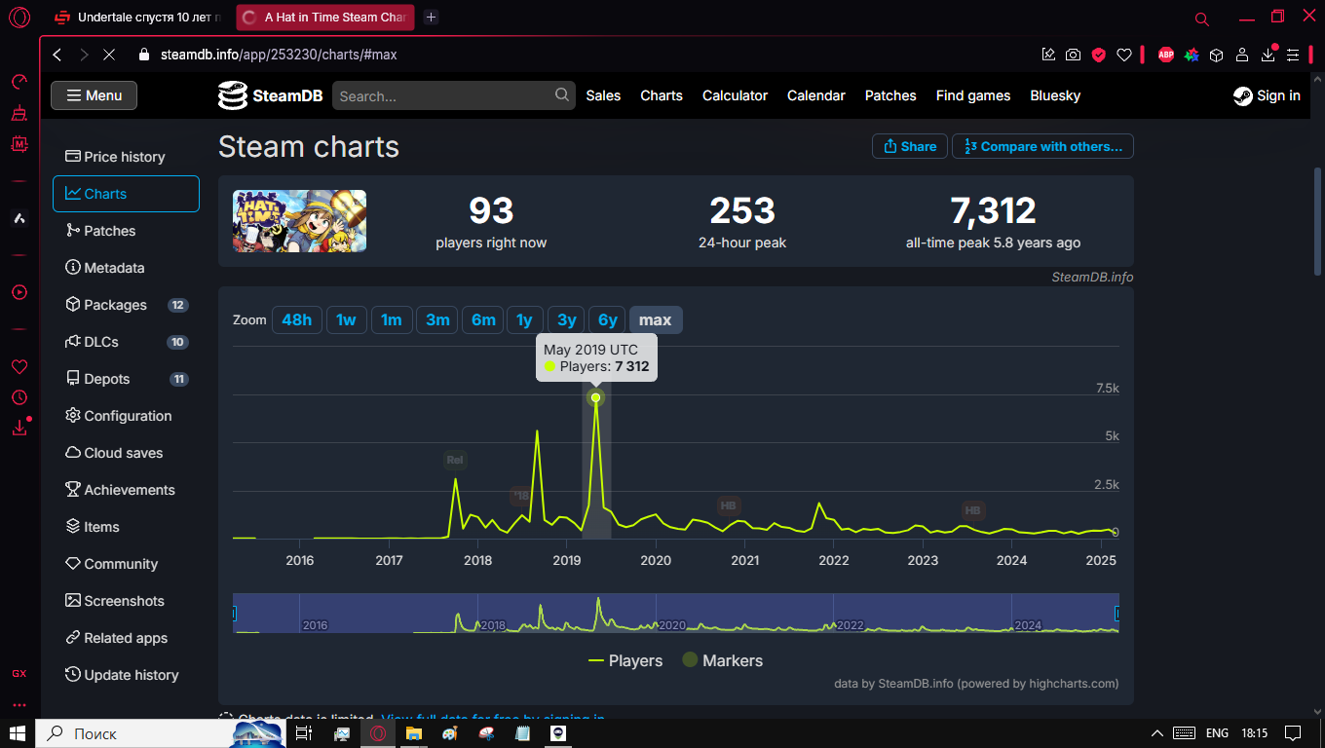This screenshot has height=748, width=1325.
Task: Open Sales in SteamDB navigation
Action: (603, 95)
